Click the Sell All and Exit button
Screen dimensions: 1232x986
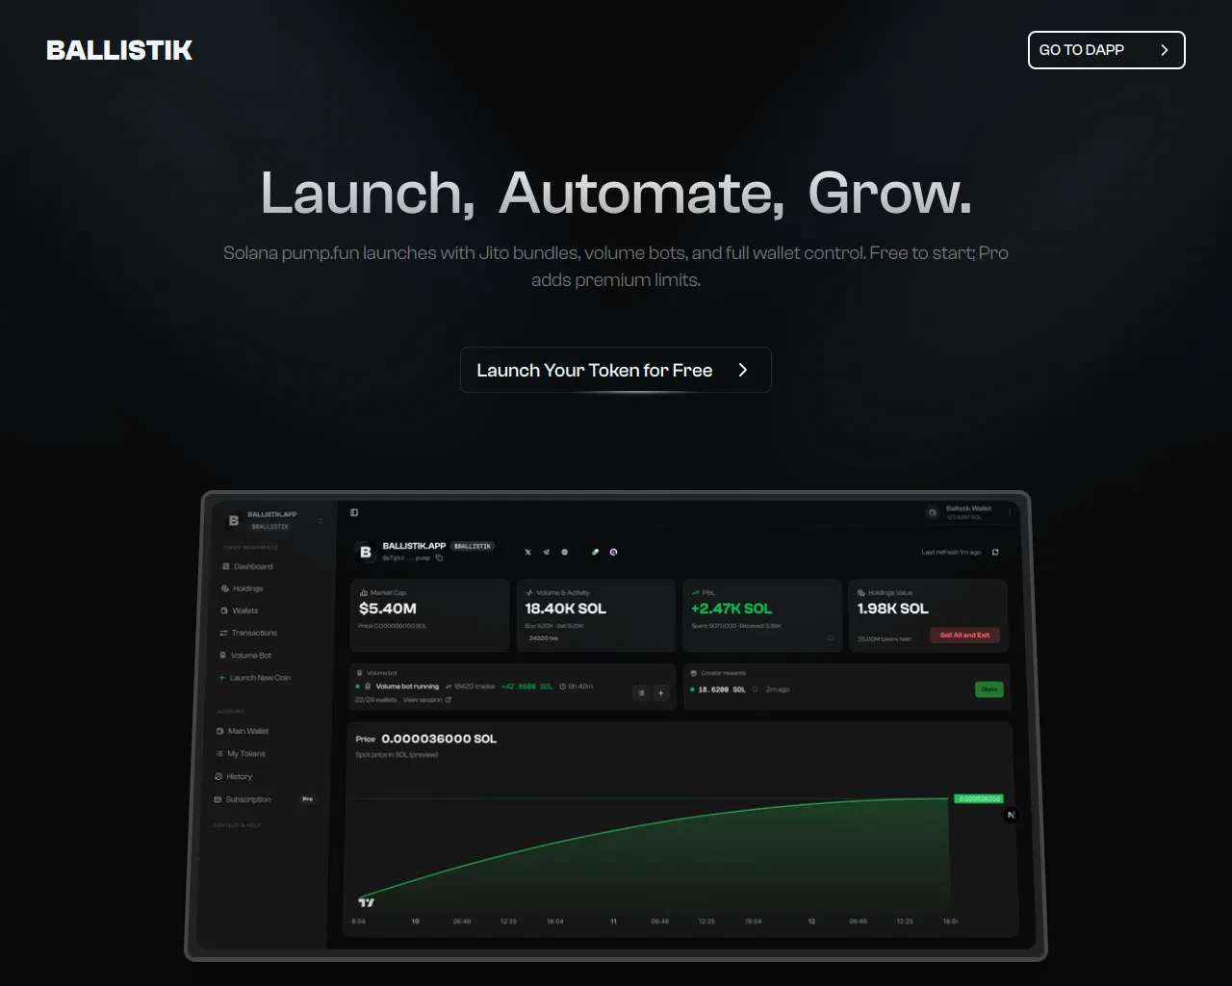coord(964,635)
